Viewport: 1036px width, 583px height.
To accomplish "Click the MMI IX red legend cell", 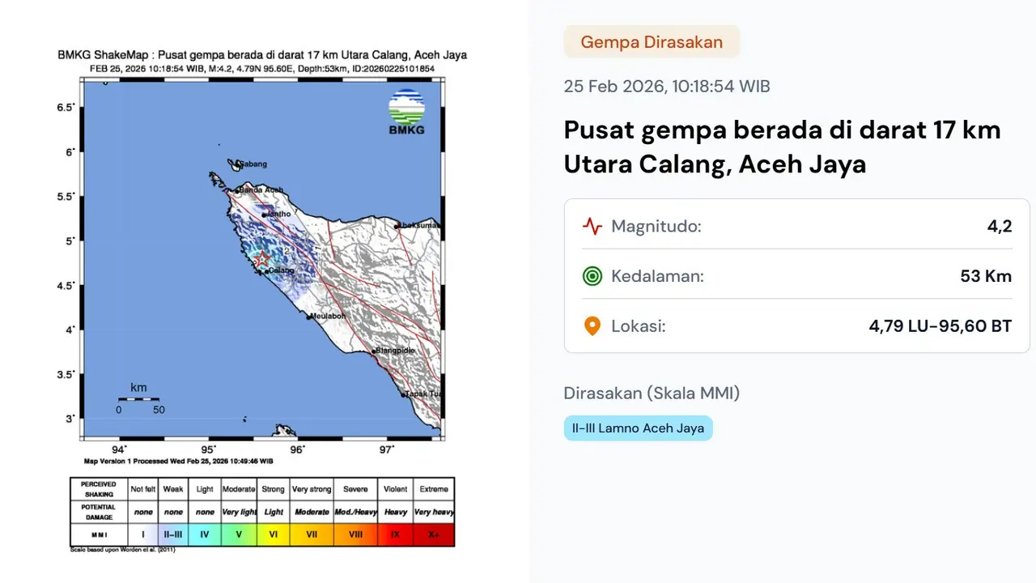I will point(395,534).
